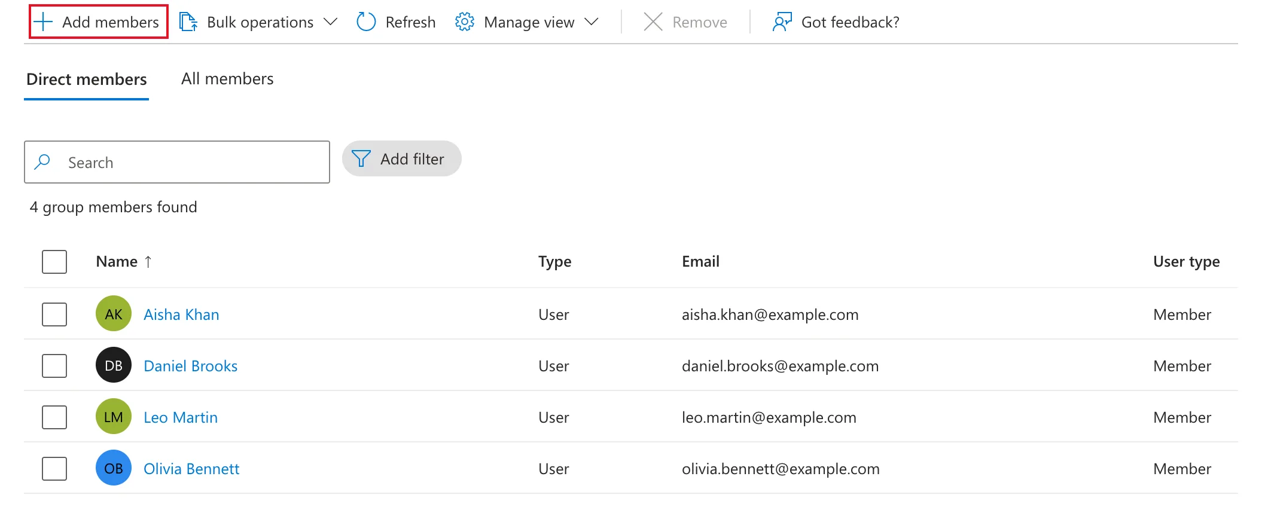Click the LM avatar for Leo Martin
Image resolution: width=1262 pixels, height=513 pixels.
click(x=114, y=417)
